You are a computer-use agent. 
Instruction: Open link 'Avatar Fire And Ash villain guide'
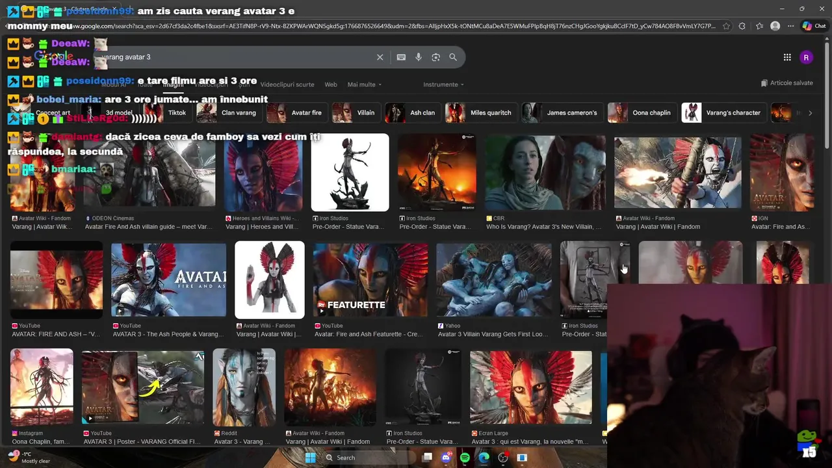[149, 227]
